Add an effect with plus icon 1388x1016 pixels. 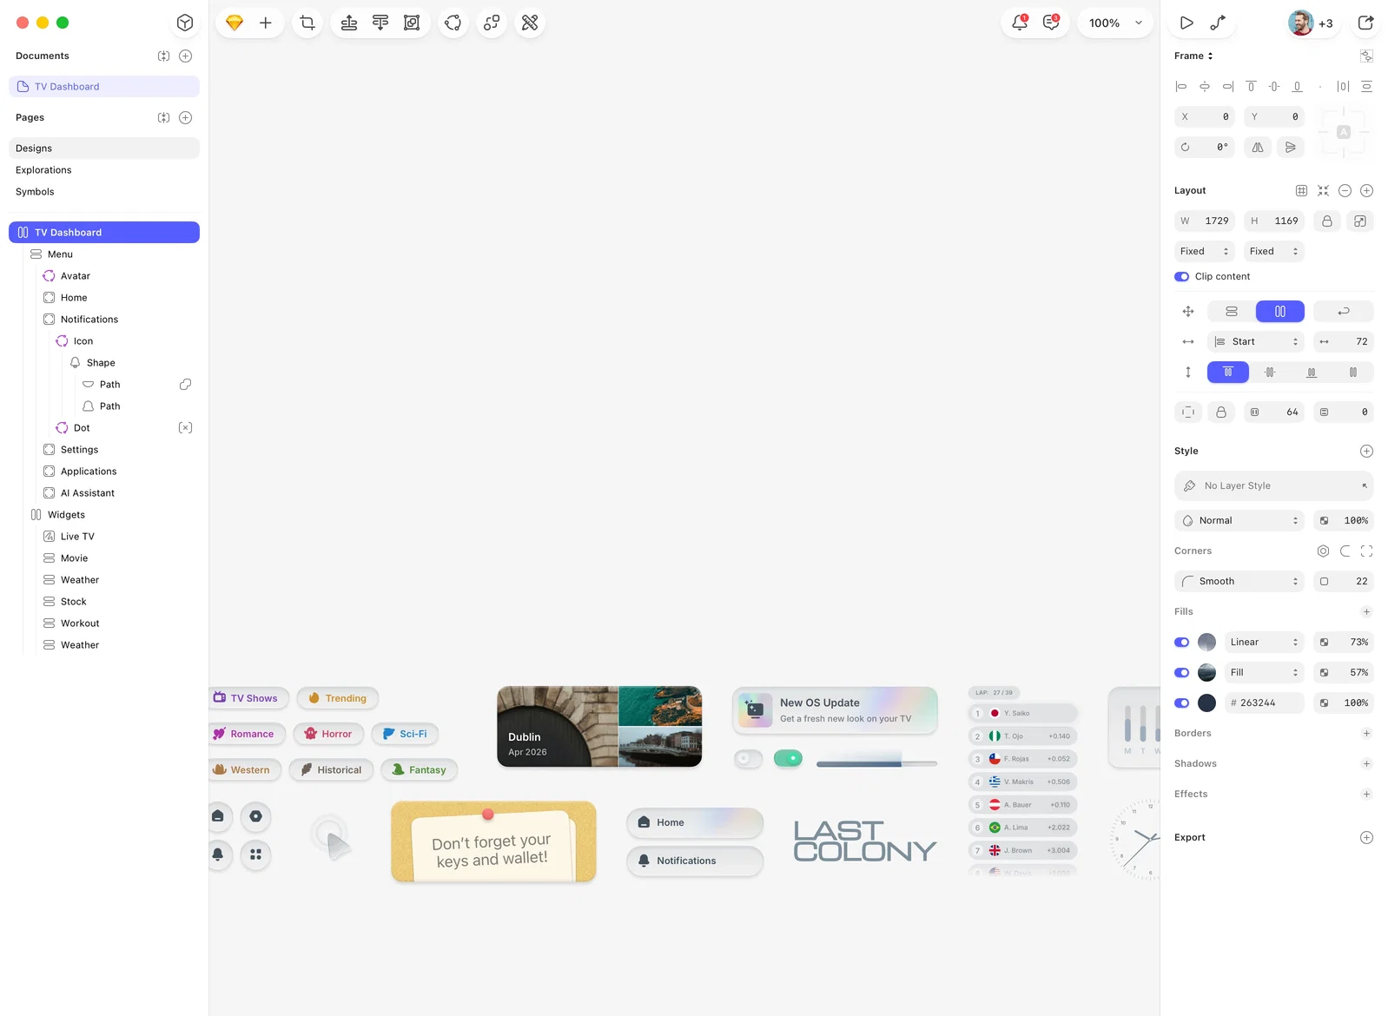tap(1366, 794)
